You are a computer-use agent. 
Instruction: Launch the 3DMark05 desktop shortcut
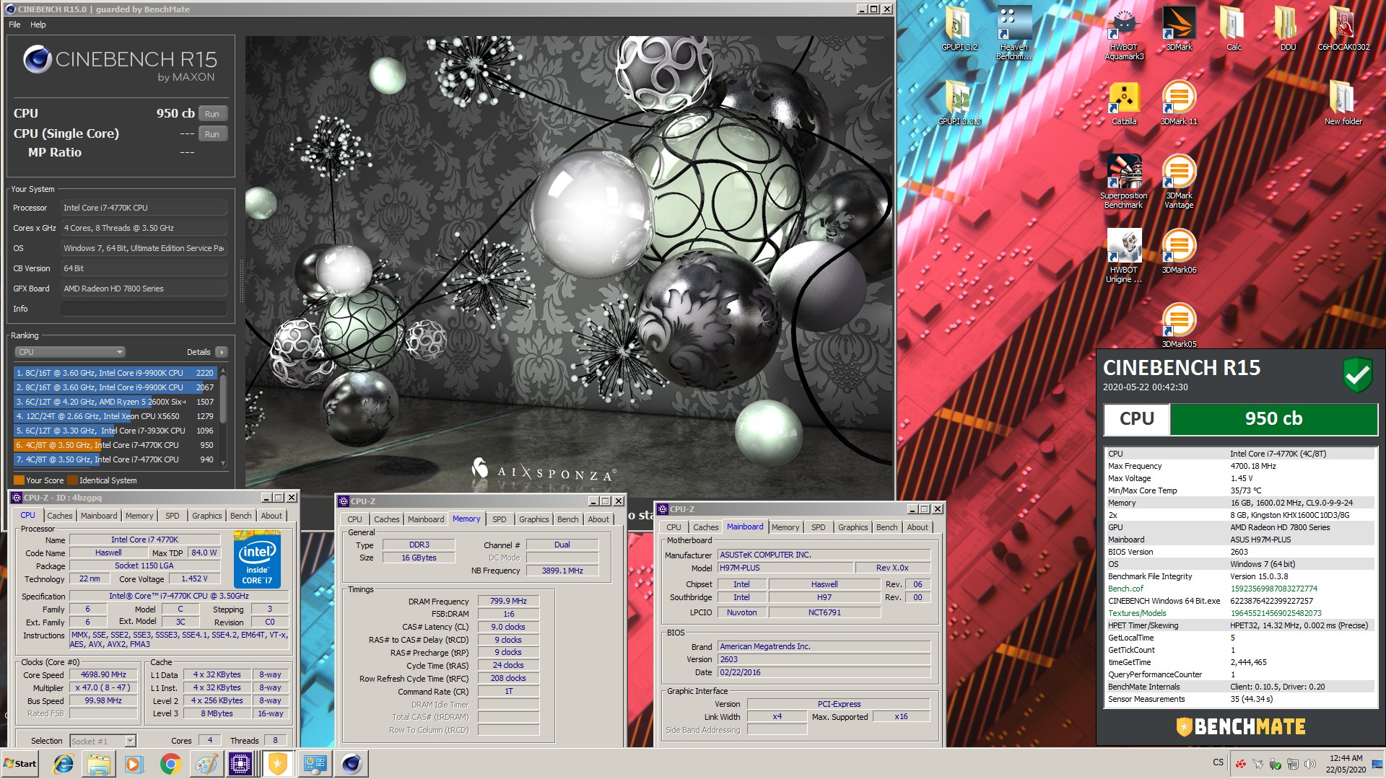(1179, 326)
